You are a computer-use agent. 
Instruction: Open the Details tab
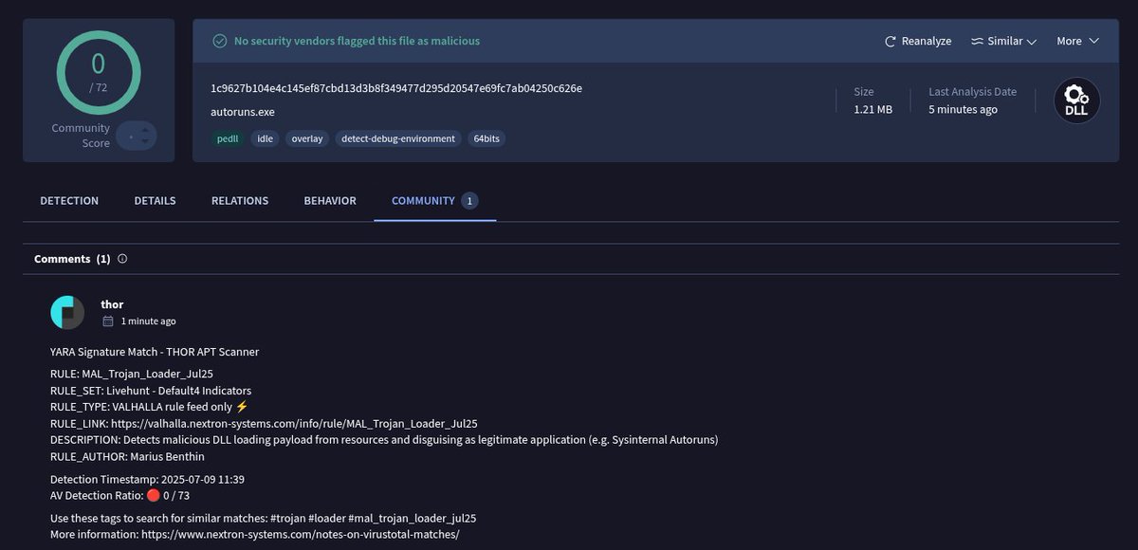[155, 201]
